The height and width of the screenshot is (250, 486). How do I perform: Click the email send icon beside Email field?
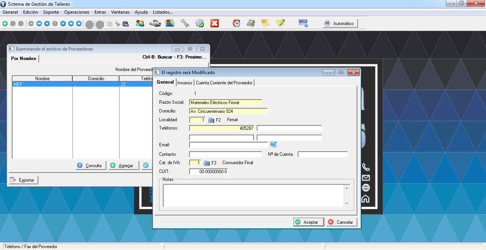[x=273, y=144]
